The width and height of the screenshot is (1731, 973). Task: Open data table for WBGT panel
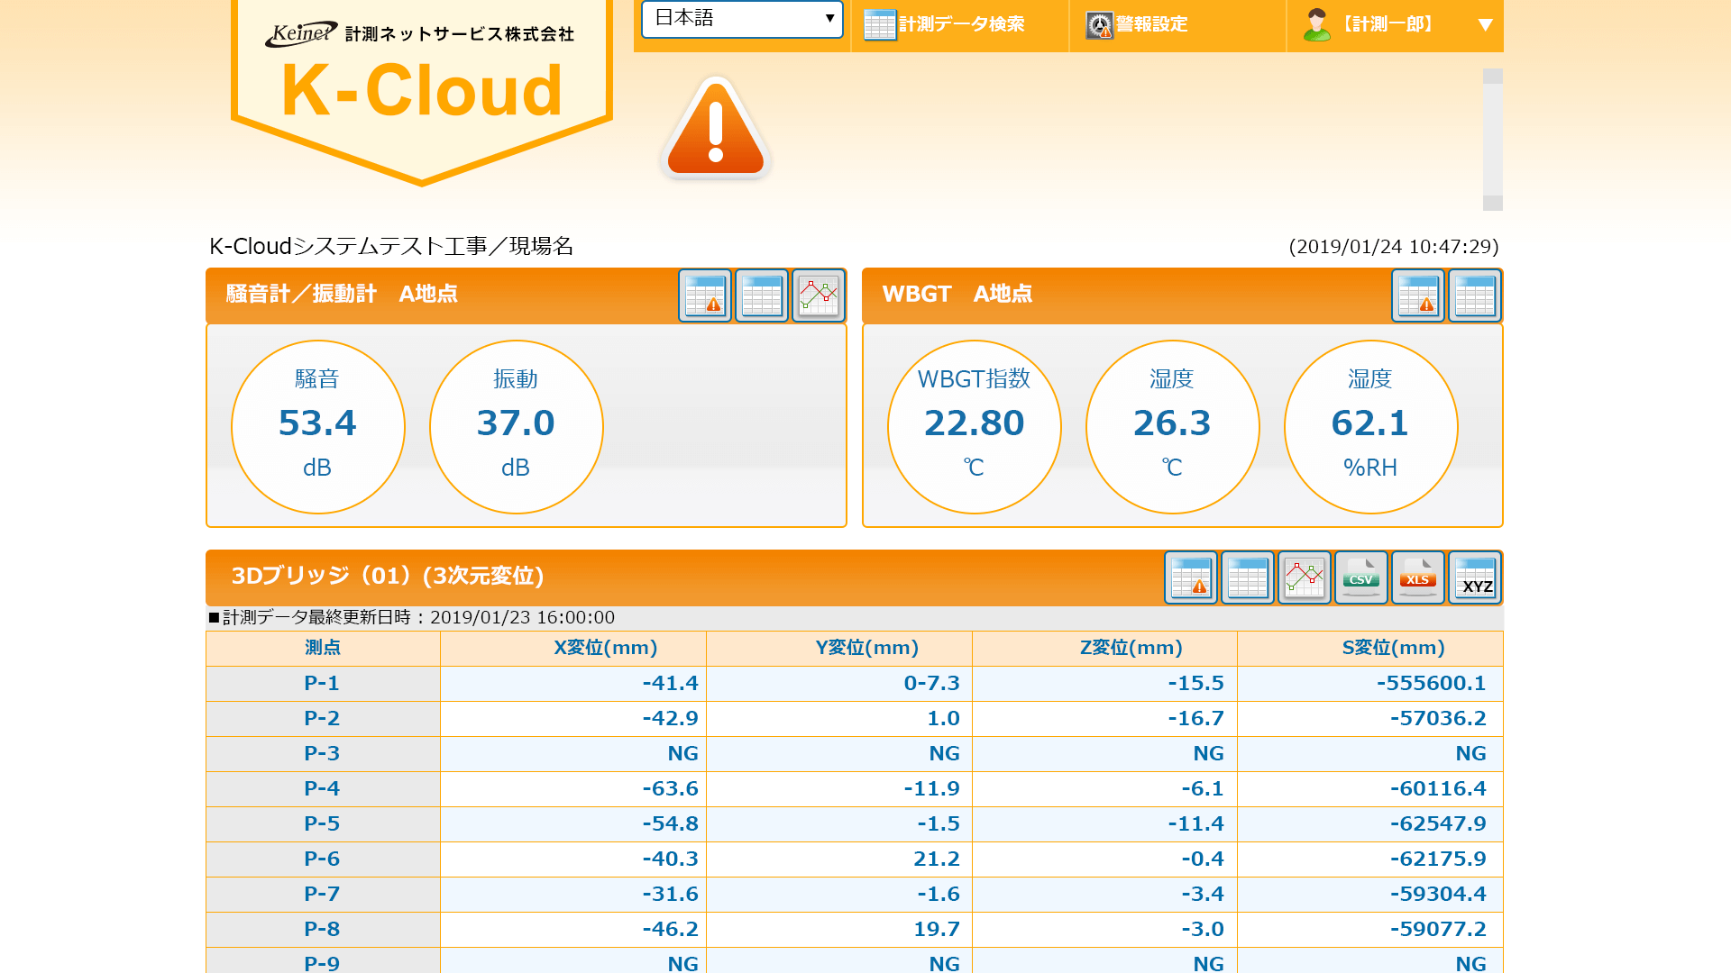point(1475,296)
